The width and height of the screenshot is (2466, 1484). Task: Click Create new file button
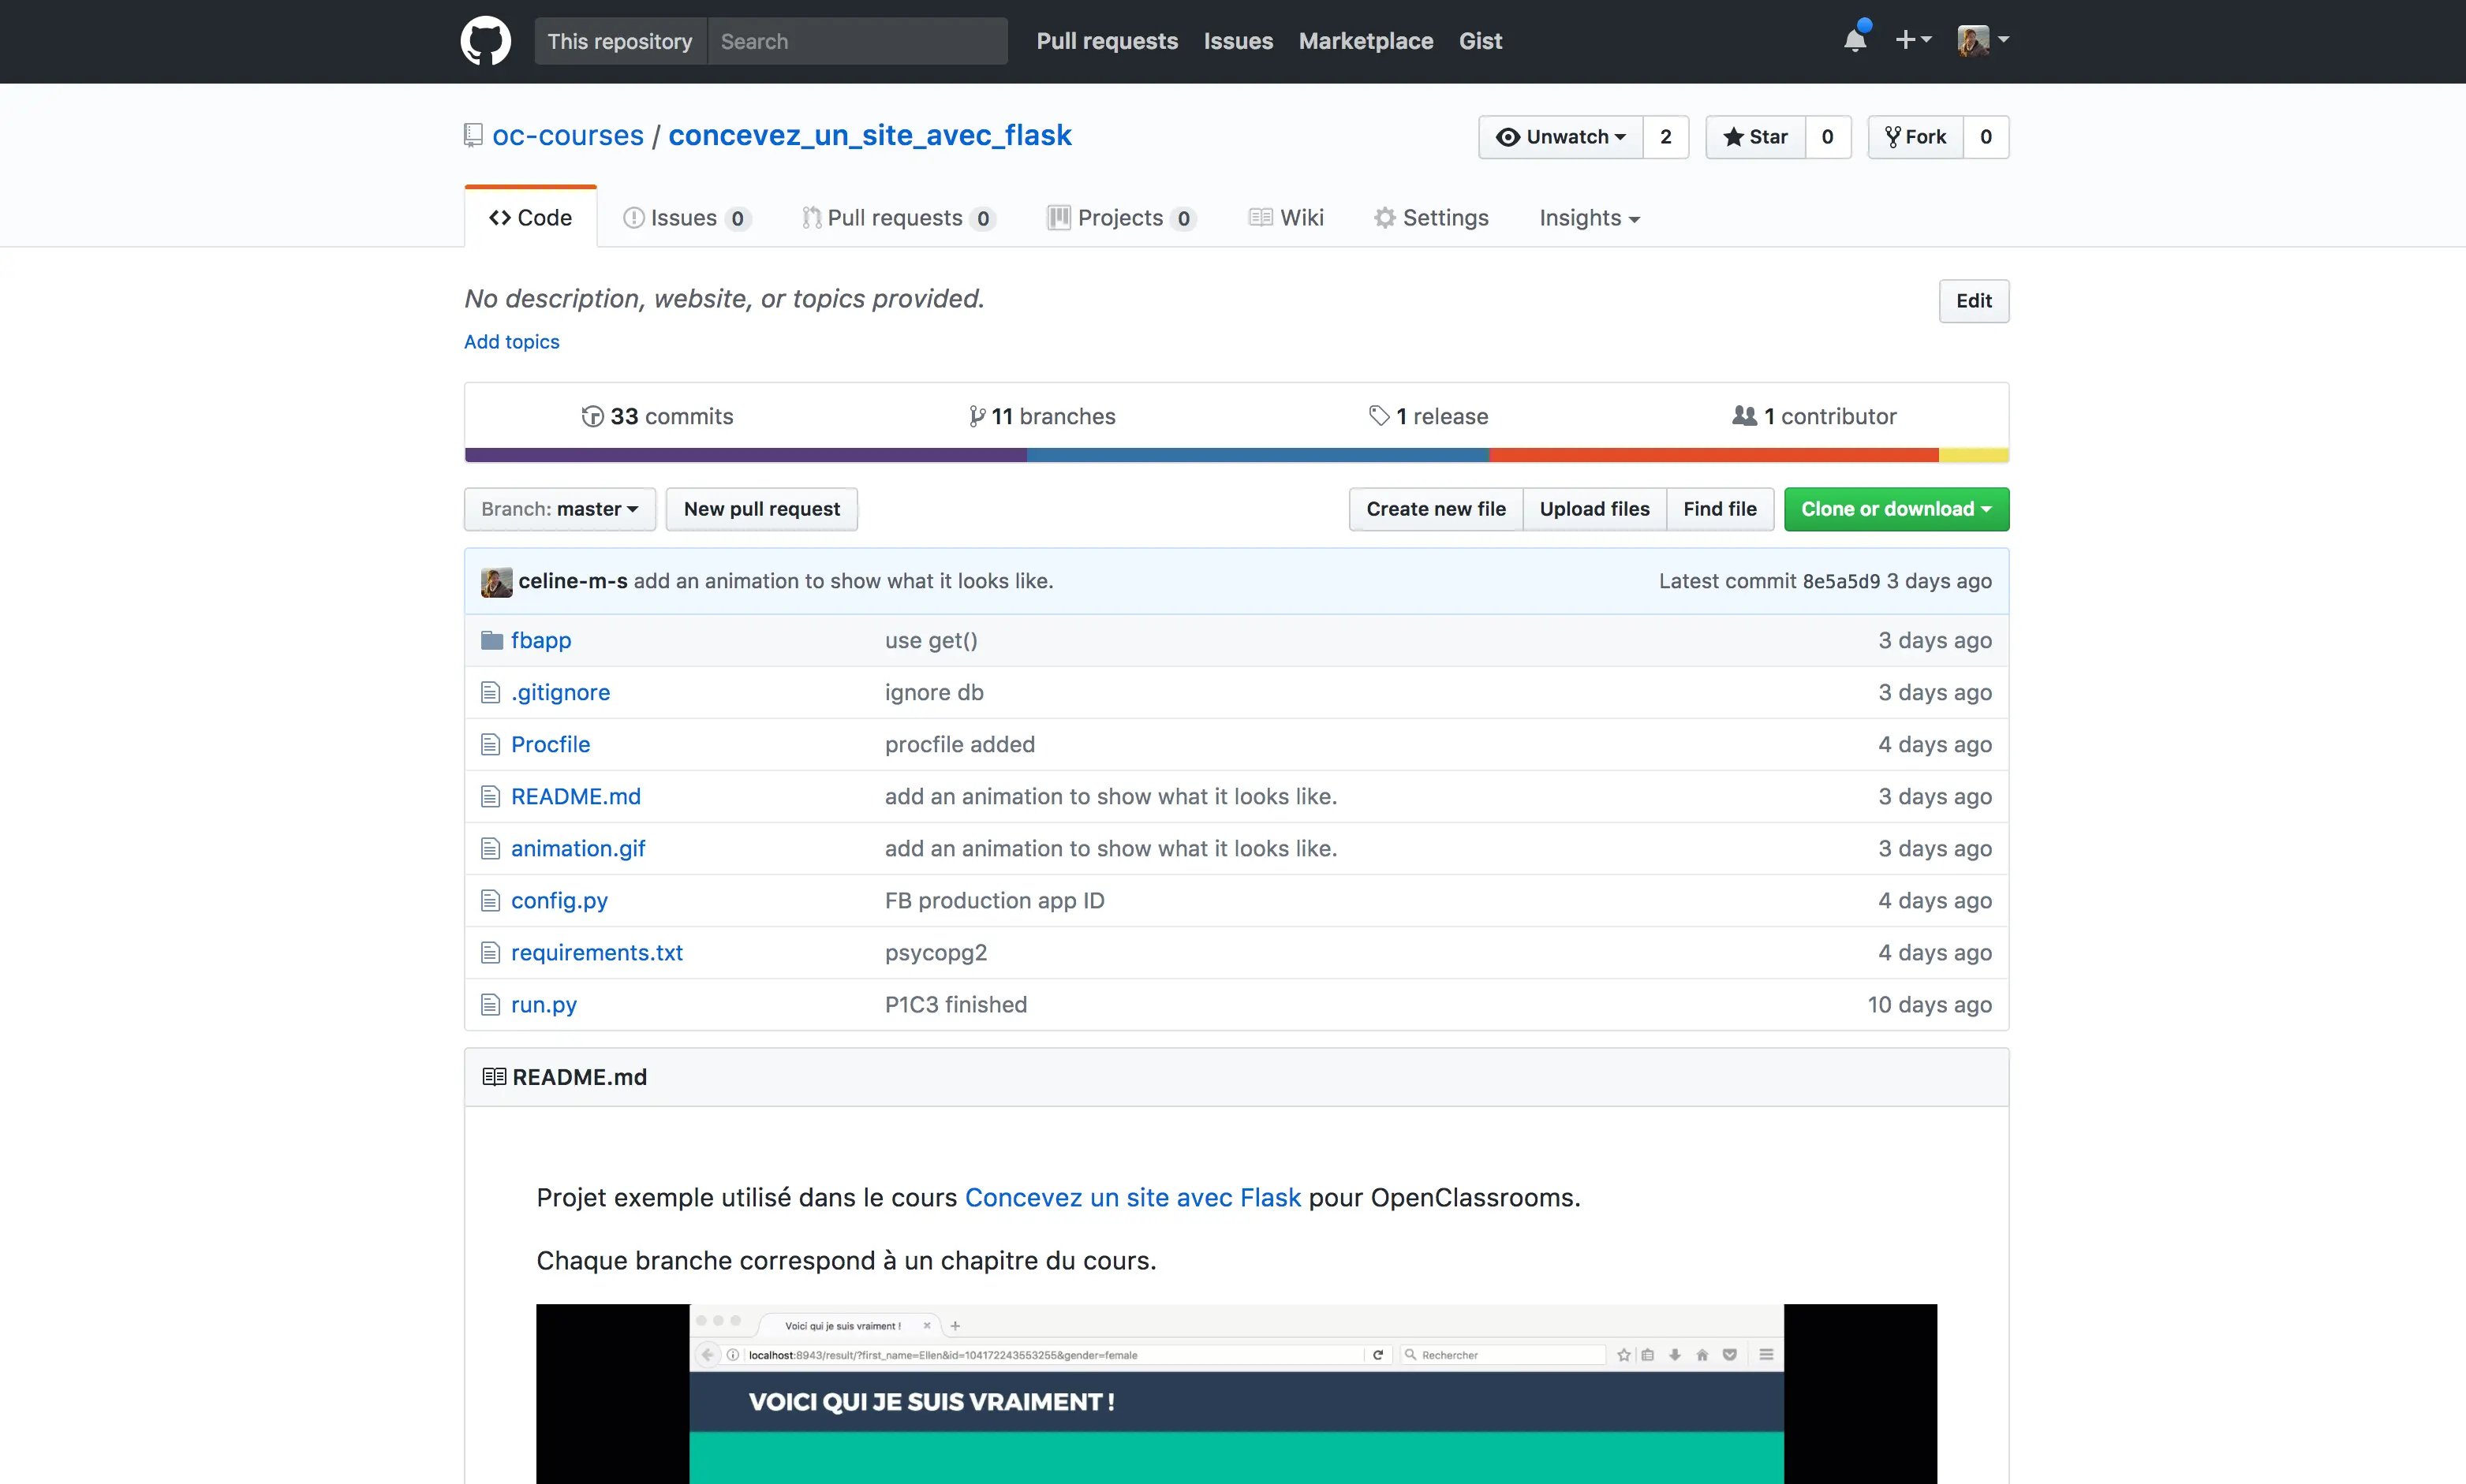click(x=1436, y=509)
